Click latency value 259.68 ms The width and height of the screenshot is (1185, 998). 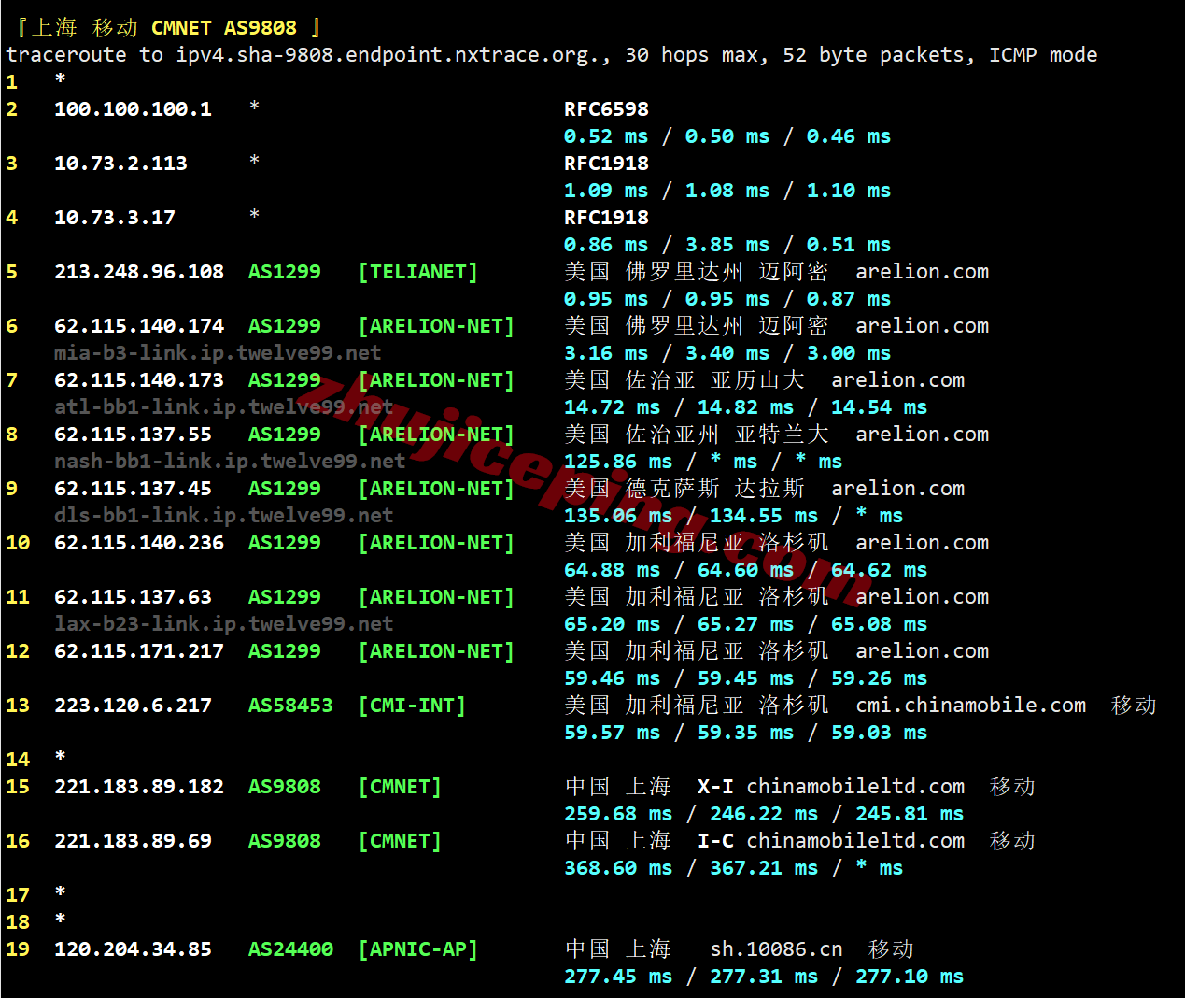click(618, 814)
